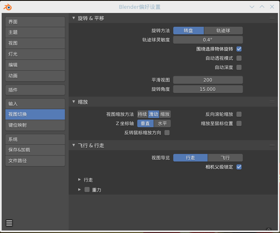
Task: Collapse the 飞行 & 行走 panel
Action: tap(74, 145)
